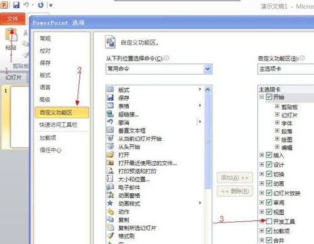The image size is (314, 244).
Task: Toggle the 开始 tab checkbox
Action: (x=269, y=97)
